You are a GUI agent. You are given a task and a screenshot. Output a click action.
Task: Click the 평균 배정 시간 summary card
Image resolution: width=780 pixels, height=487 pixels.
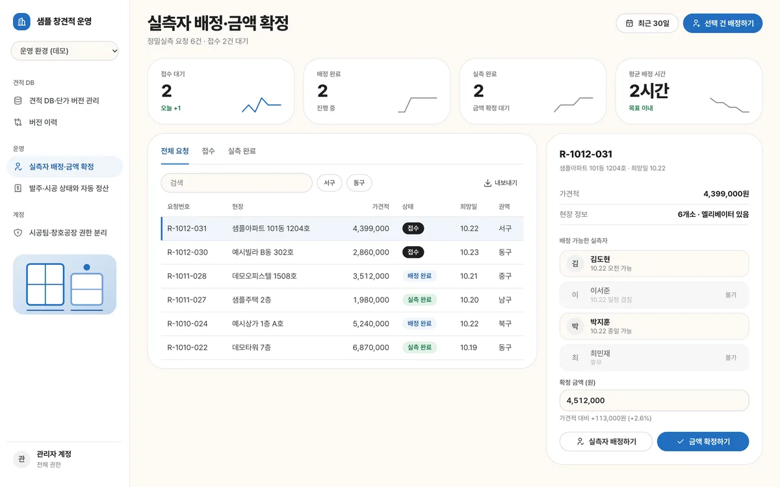(689, 91)
